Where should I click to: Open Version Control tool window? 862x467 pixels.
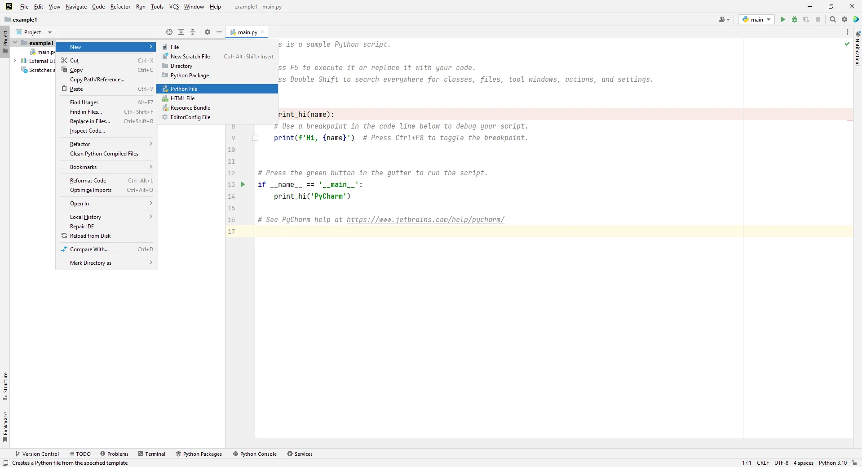[37, 454]
